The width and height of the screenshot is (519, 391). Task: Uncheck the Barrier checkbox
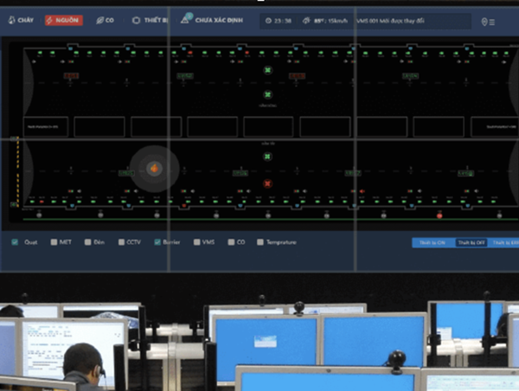(157, 242)
